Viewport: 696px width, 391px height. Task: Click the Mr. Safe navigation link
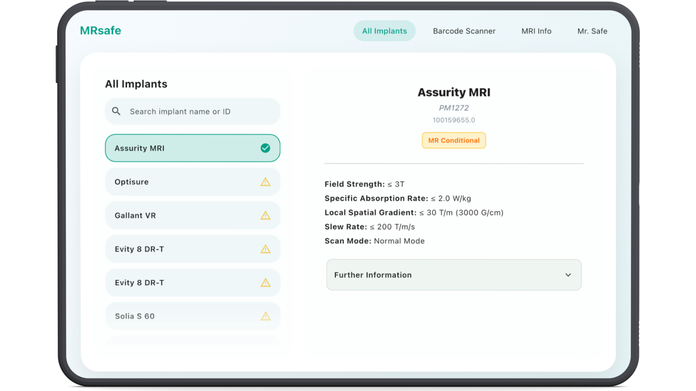(592, 31)
